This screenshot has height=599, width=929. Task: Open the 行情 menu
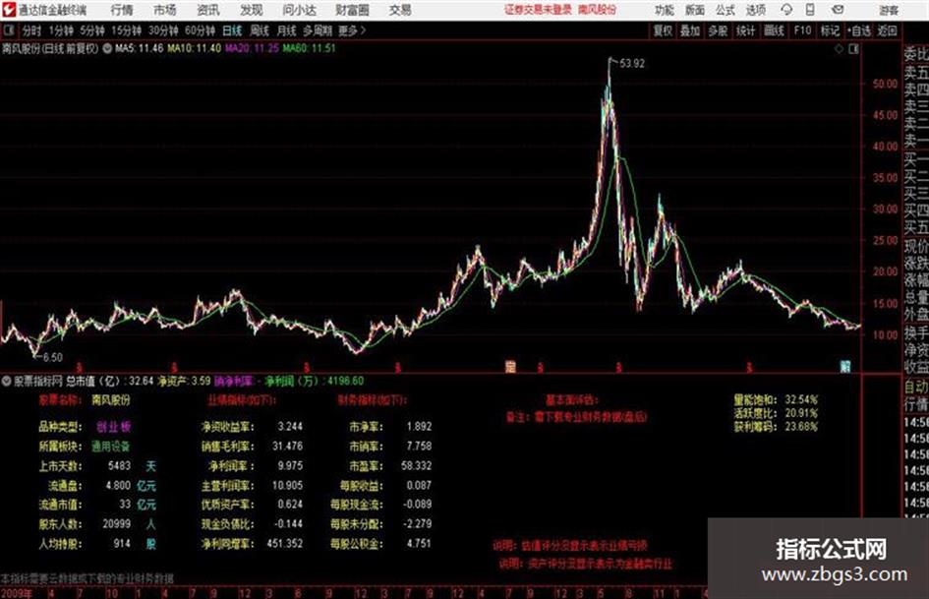click(x=122, y=10)
